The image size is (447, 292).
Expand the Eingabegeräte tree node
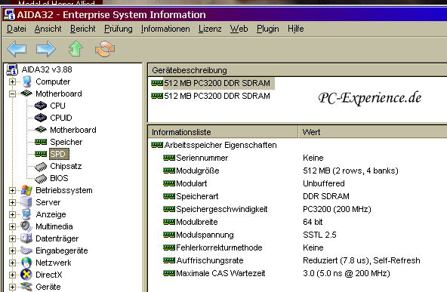[x=12, y=251]
